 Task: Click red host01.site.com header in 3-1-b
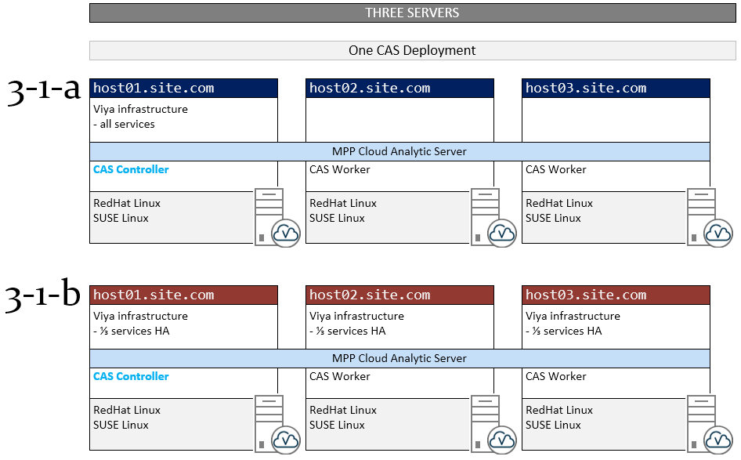(183, 295)
